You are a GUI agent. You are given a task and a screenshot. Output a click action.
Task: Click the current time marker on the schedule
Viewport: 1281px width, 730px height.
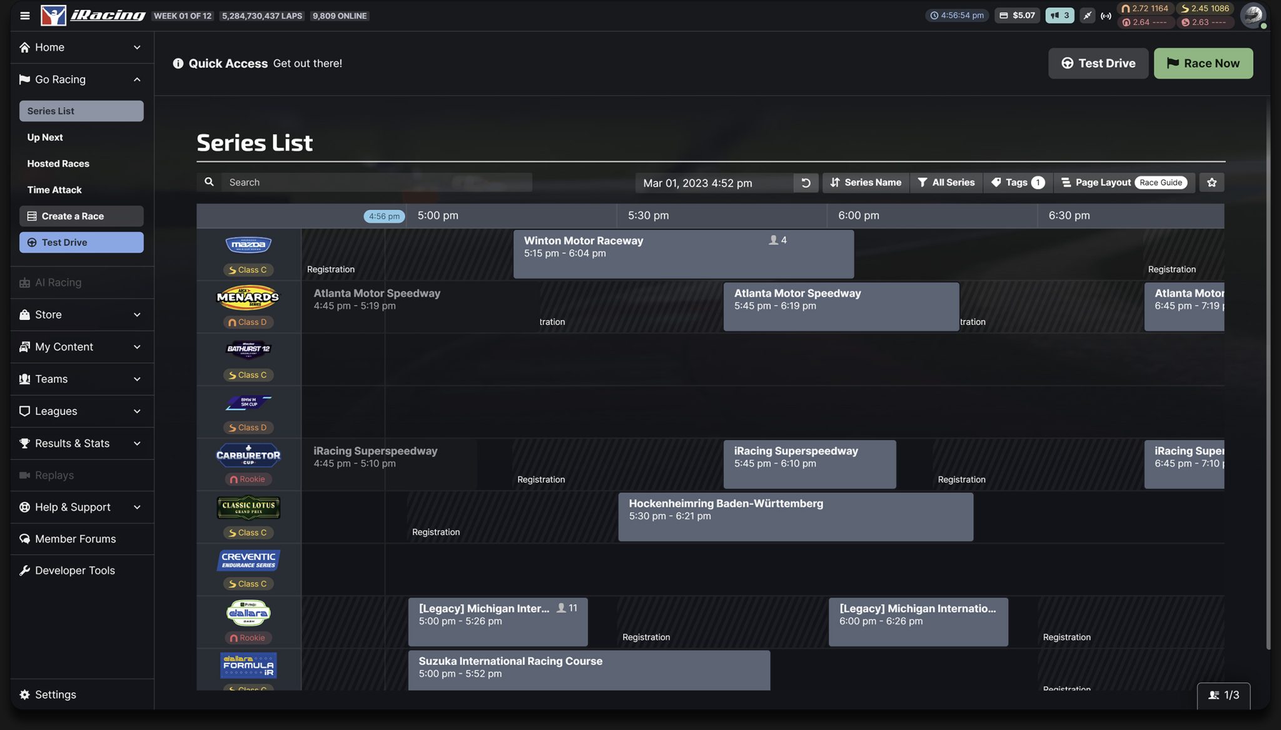click(x=383, y=216)
